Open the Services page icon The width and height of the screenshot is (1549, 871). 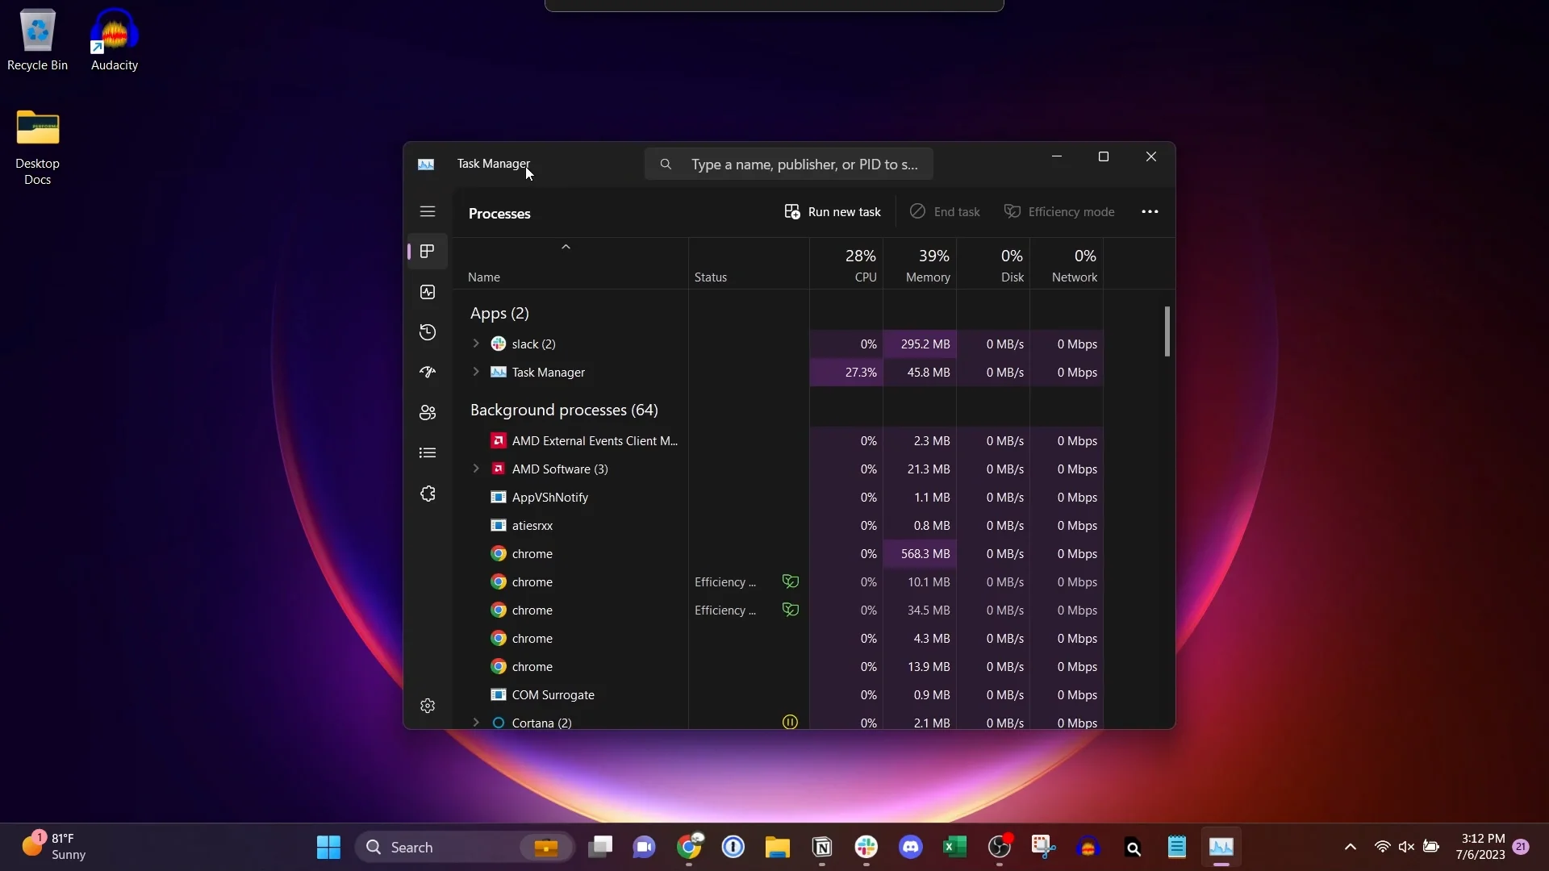tap(428, 494)
